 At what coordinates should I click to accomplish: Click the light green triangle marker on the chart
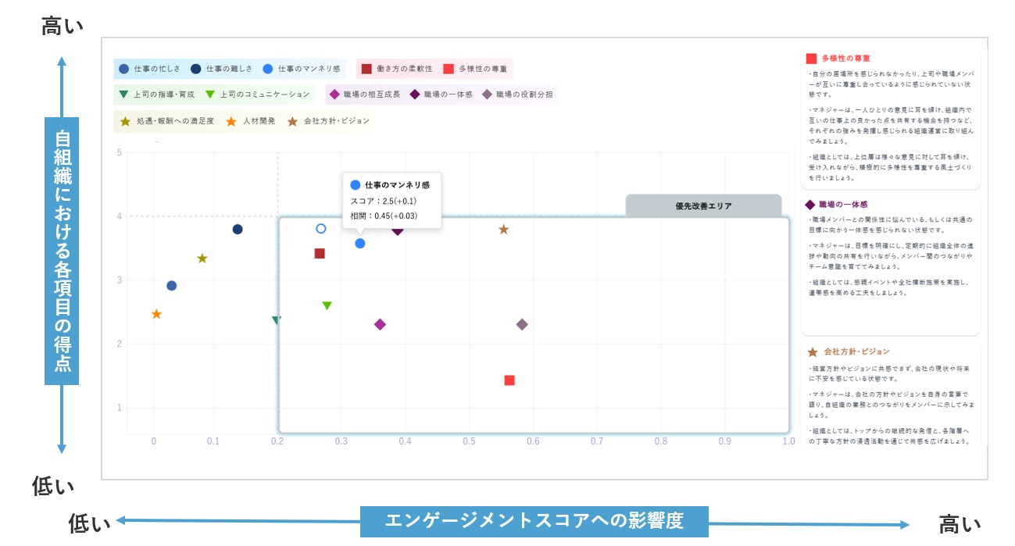327,305
